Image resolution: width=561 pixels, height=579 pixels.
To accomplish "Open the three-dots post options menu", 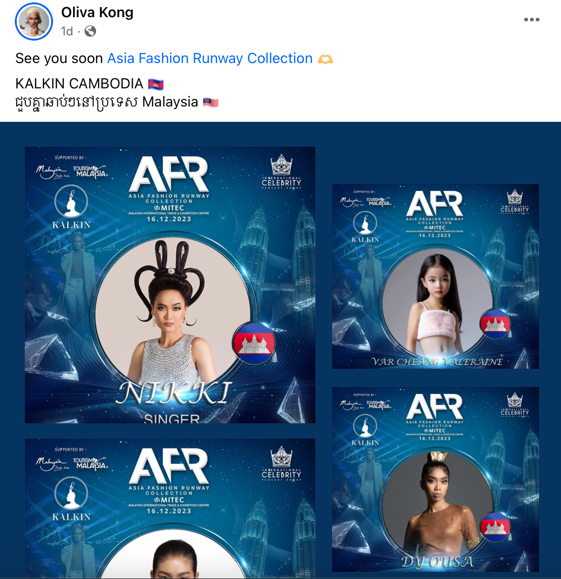I will click(531, 20).
